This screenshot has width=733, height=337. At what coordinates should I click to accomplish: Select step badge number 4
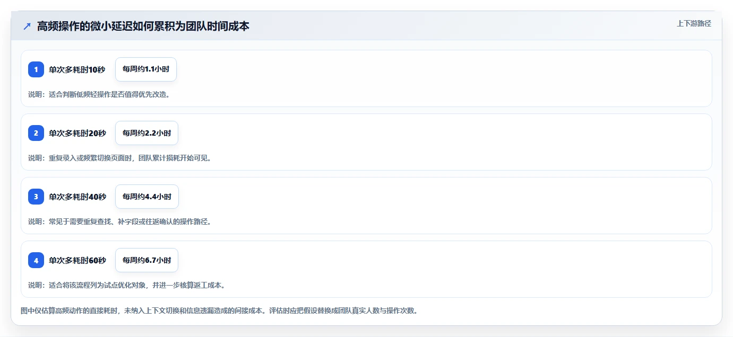tap(36, 260)
